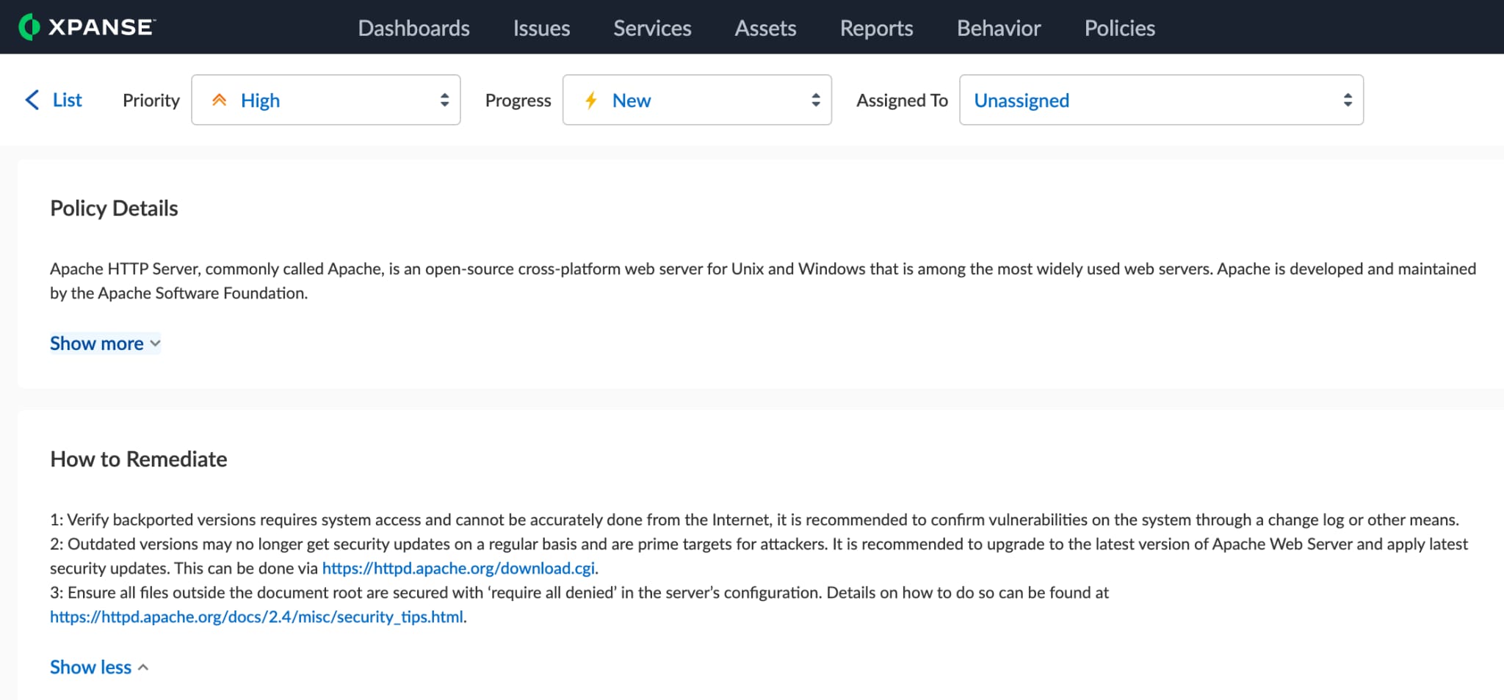Image resolution: width=1504 pixels, height=700 pixels.
Task: Open the Assigned To dropdown
Action: point(1161,100)
